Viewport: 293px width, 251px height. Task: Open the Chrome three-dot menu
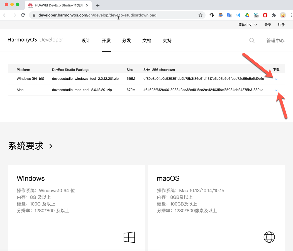292,15
